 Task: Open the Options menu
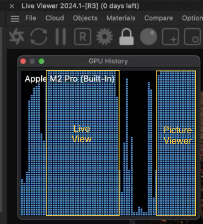tap(192, 18)
